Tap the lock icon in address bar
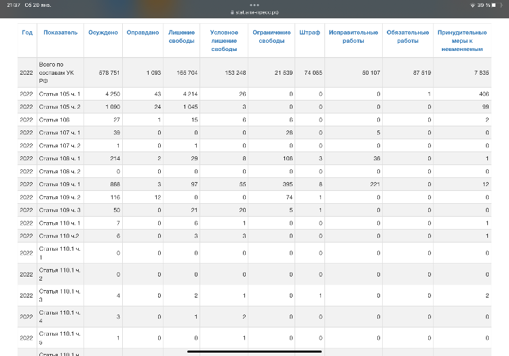Image resolution: width=509 pixels, height=356 pixels. [x=232, y=12]
